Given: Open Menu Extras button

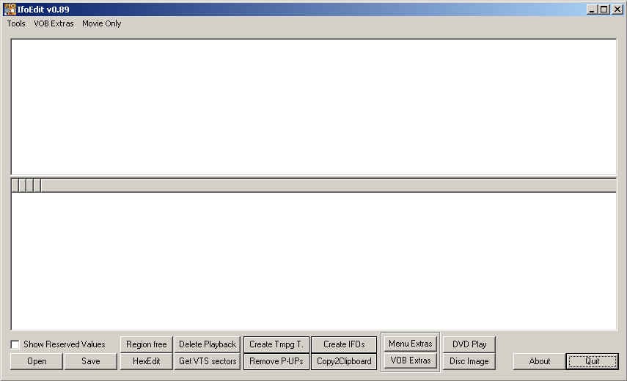Looking at the screenshot, I should [x=410, y=344].
